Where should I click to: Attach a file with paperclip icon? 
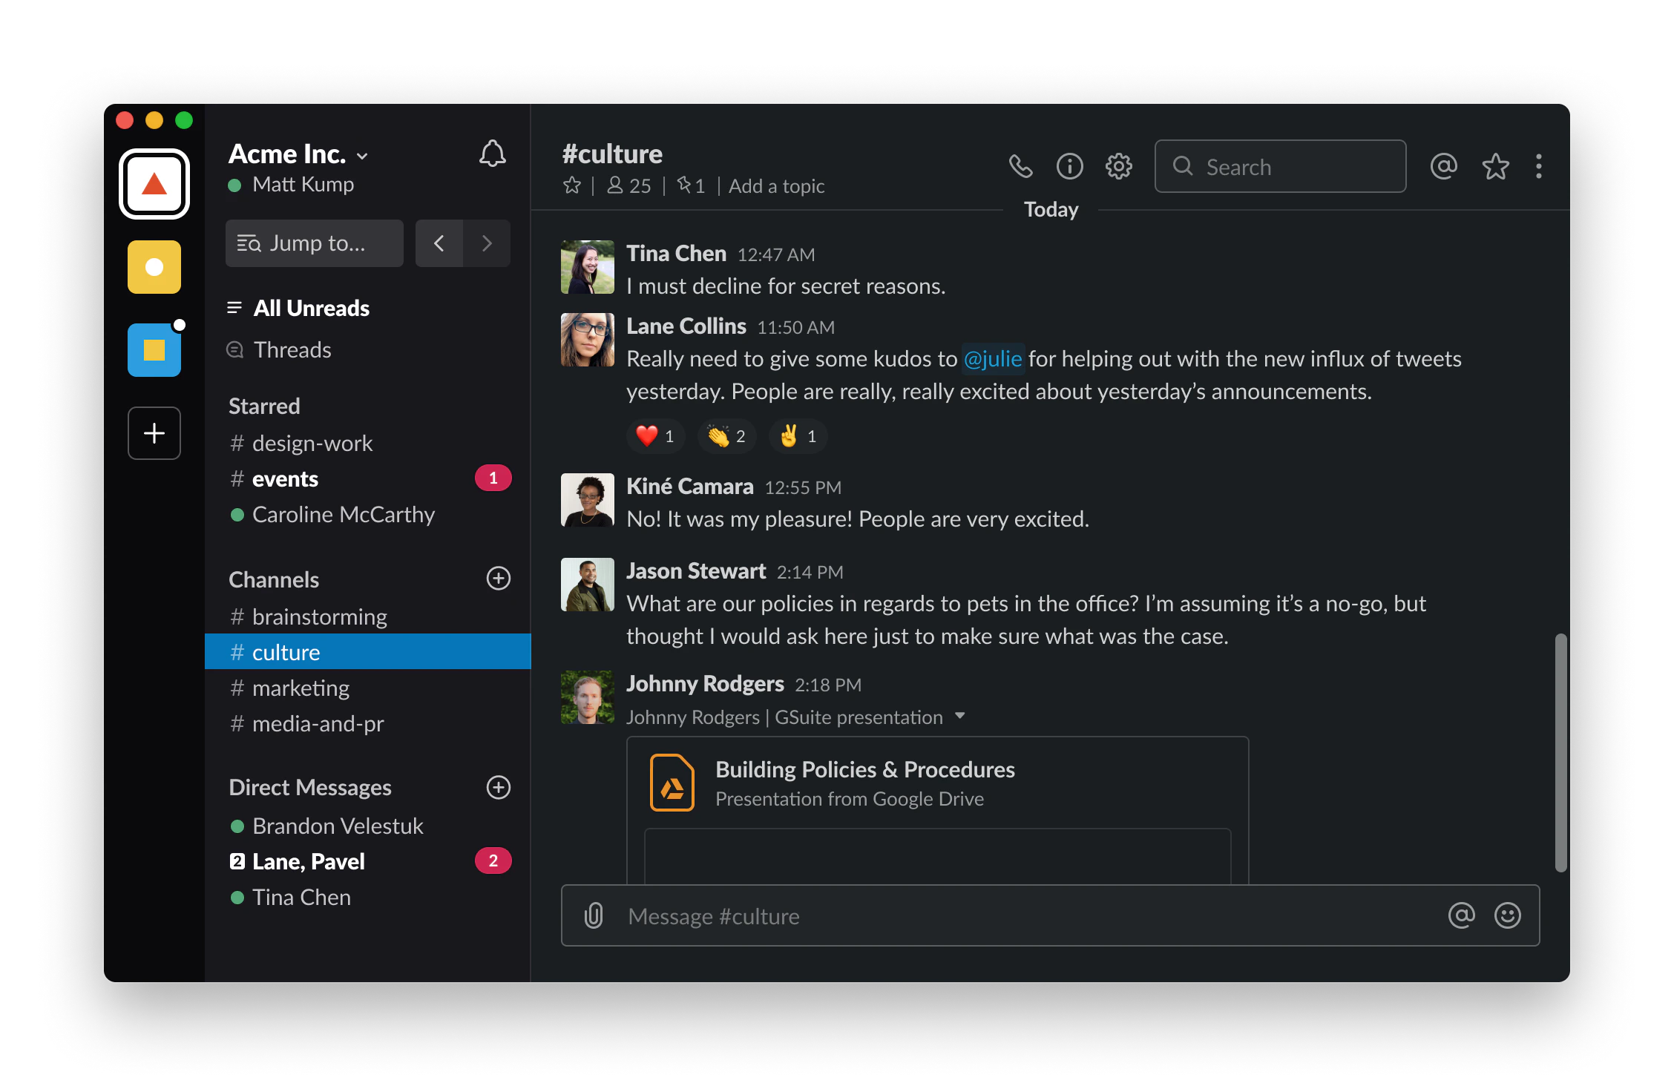point(594,915)
